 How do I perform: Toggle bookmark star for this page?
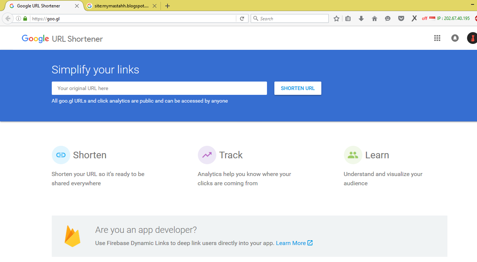[x=336, y=18]
